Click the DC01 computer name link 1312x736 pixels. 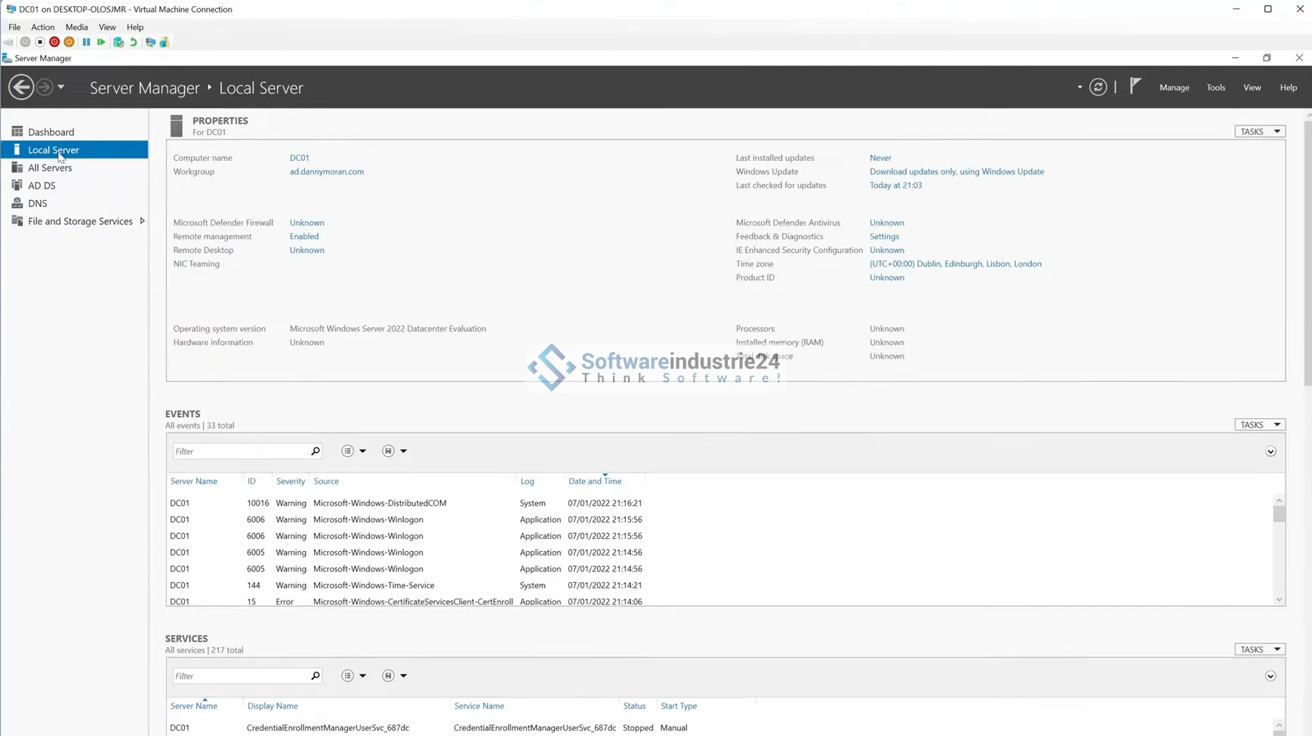[299, 158]
